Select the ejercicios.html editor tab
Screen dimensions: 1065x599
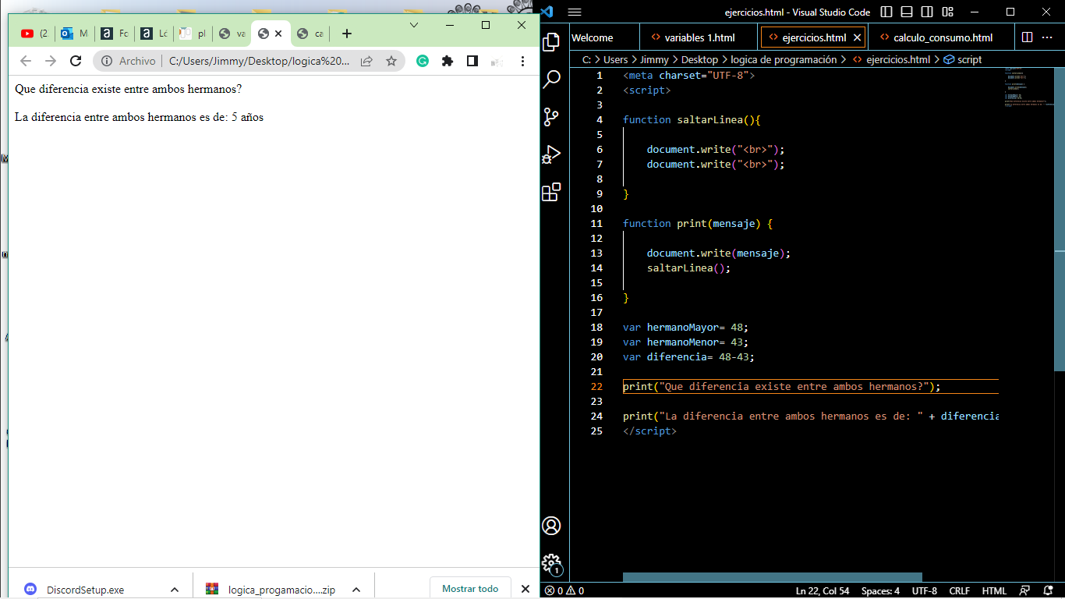coord(812,37)
